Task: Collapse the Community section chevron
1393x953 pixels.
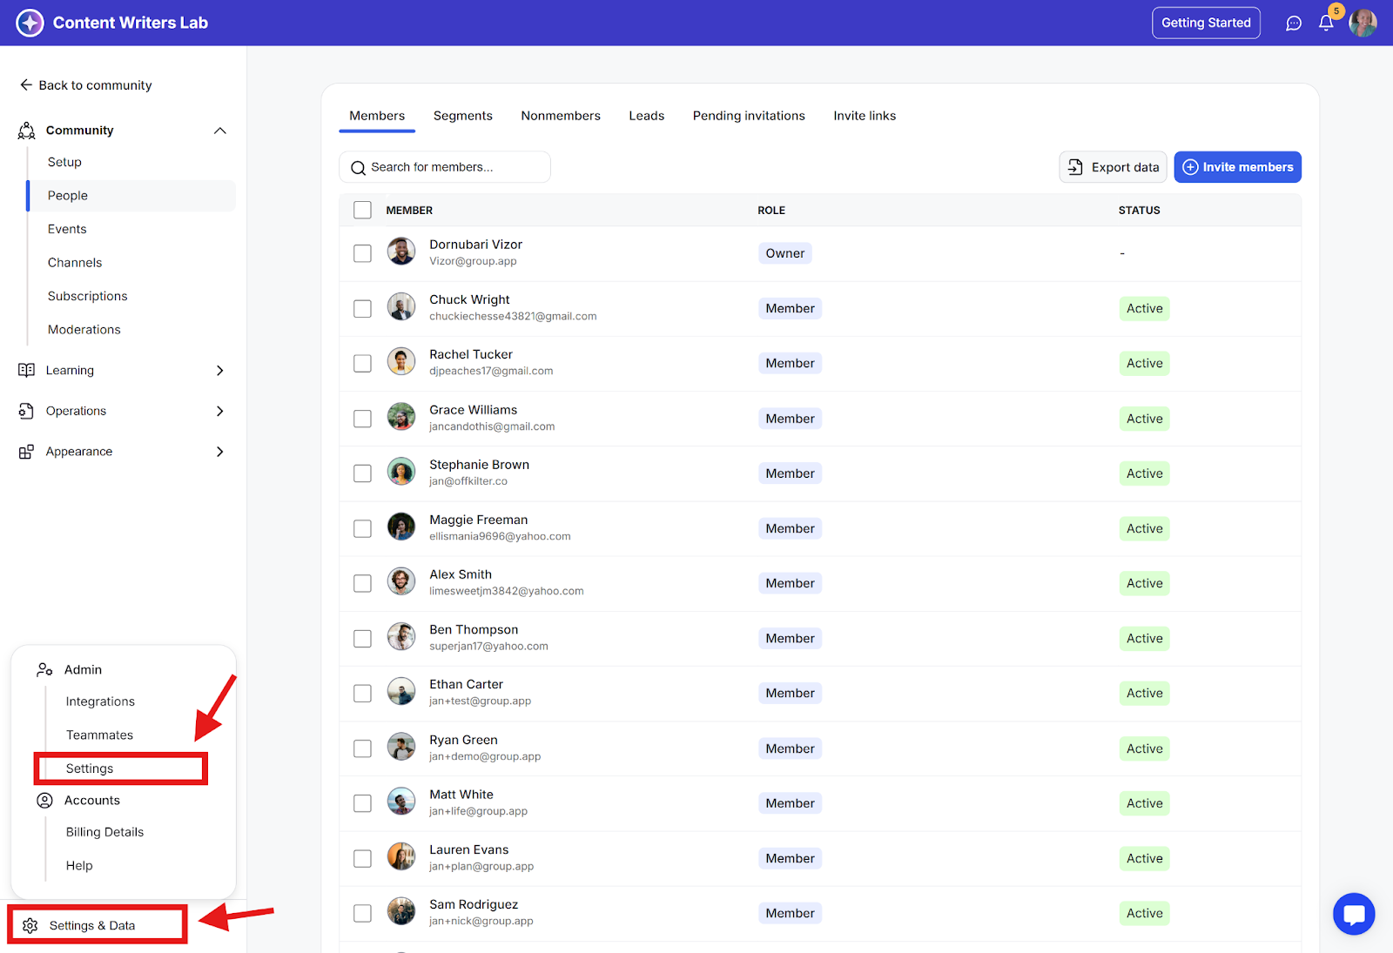Action: pos(220,131)
